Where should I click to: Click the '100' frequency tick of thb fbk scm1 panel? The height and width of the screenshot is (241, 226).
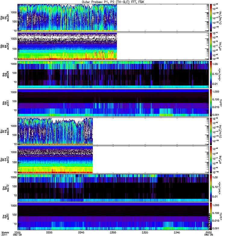(x=14, y=101)
